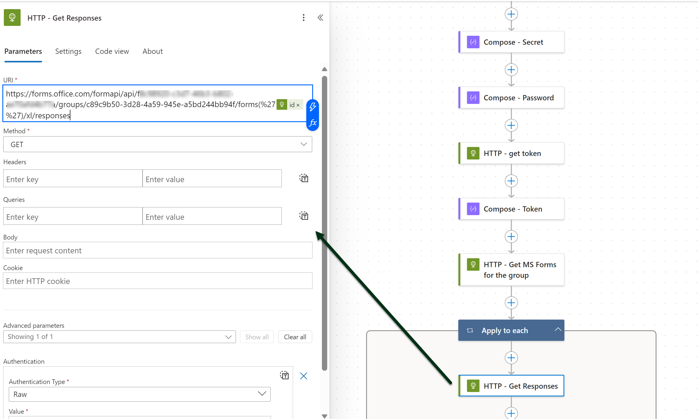This screenshot has height=419, width=698.
Task: Open dynamic content lightning bolt icon
Action: [312, 107]
